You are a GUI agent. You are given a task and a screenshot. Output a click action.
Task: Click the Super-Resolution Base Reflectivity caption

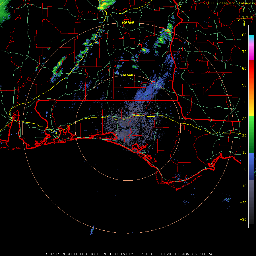coord(129,254)
